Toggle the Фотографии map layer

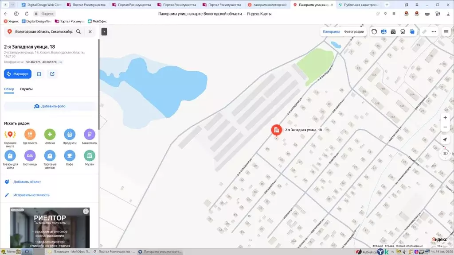coord(354,31)
